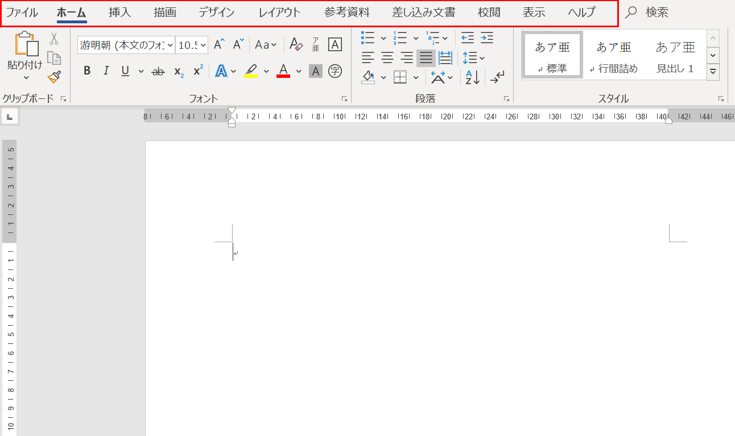Open the borders dropdown arrow
This screenshot has width=735, height=436.
point(416,77)
